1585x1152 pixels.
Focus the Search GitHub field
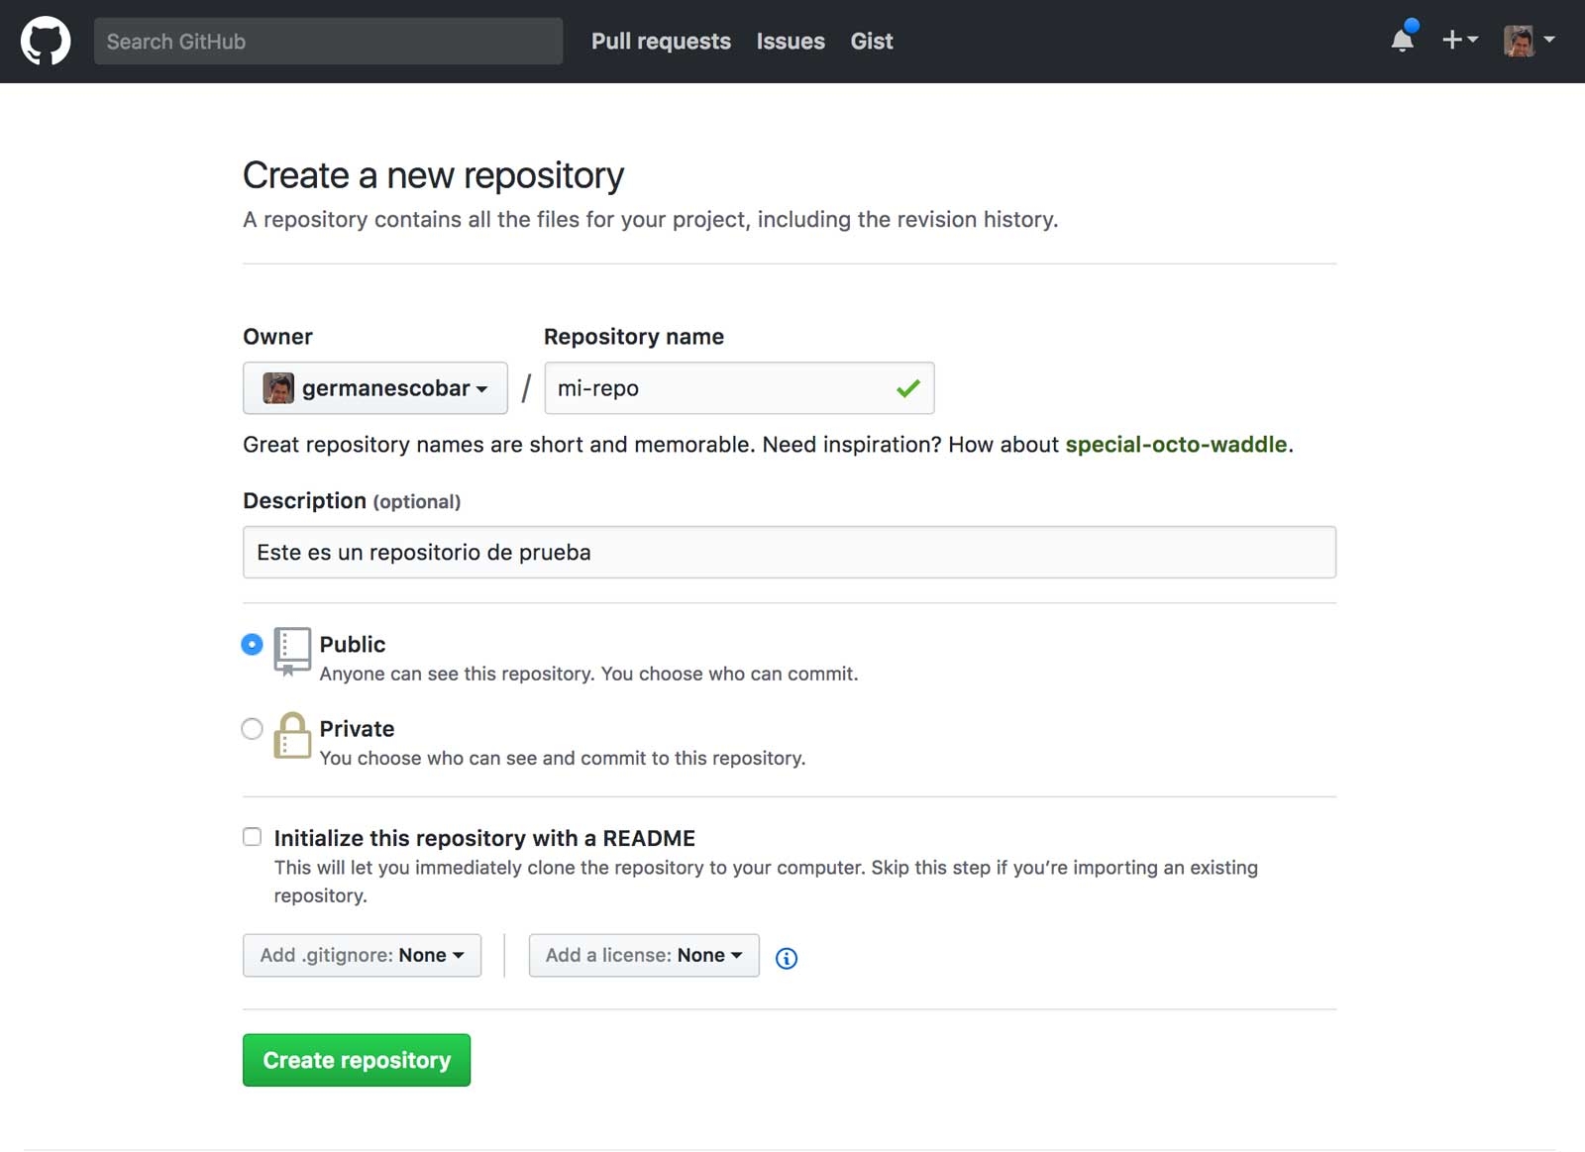(x=328, y=42)
